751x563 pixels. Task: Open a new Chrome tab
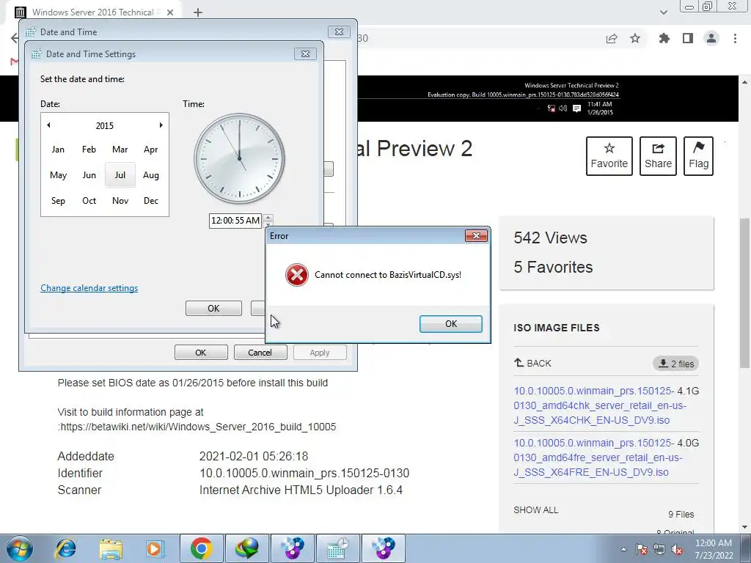click(x=198, y=12)
